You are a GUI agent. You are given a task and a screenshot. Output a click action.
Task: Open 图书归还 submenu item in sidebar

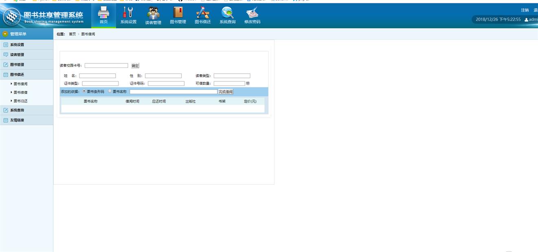coord(20,101)
